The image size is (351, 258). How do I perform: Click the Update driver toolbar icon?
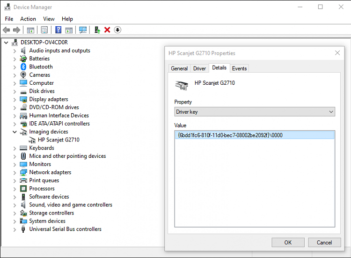click(x=97, y=30)
